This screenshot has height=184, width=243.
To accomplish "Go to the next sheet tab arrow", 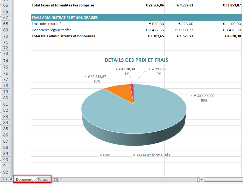I will point(7,179).
